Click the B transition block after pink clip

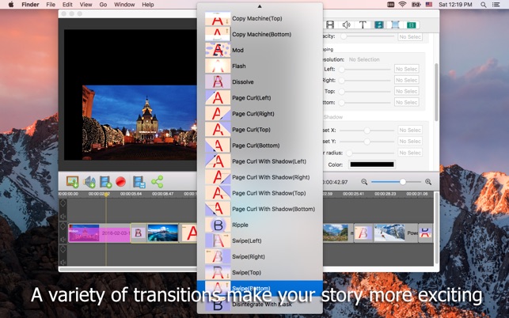point(139,233)
